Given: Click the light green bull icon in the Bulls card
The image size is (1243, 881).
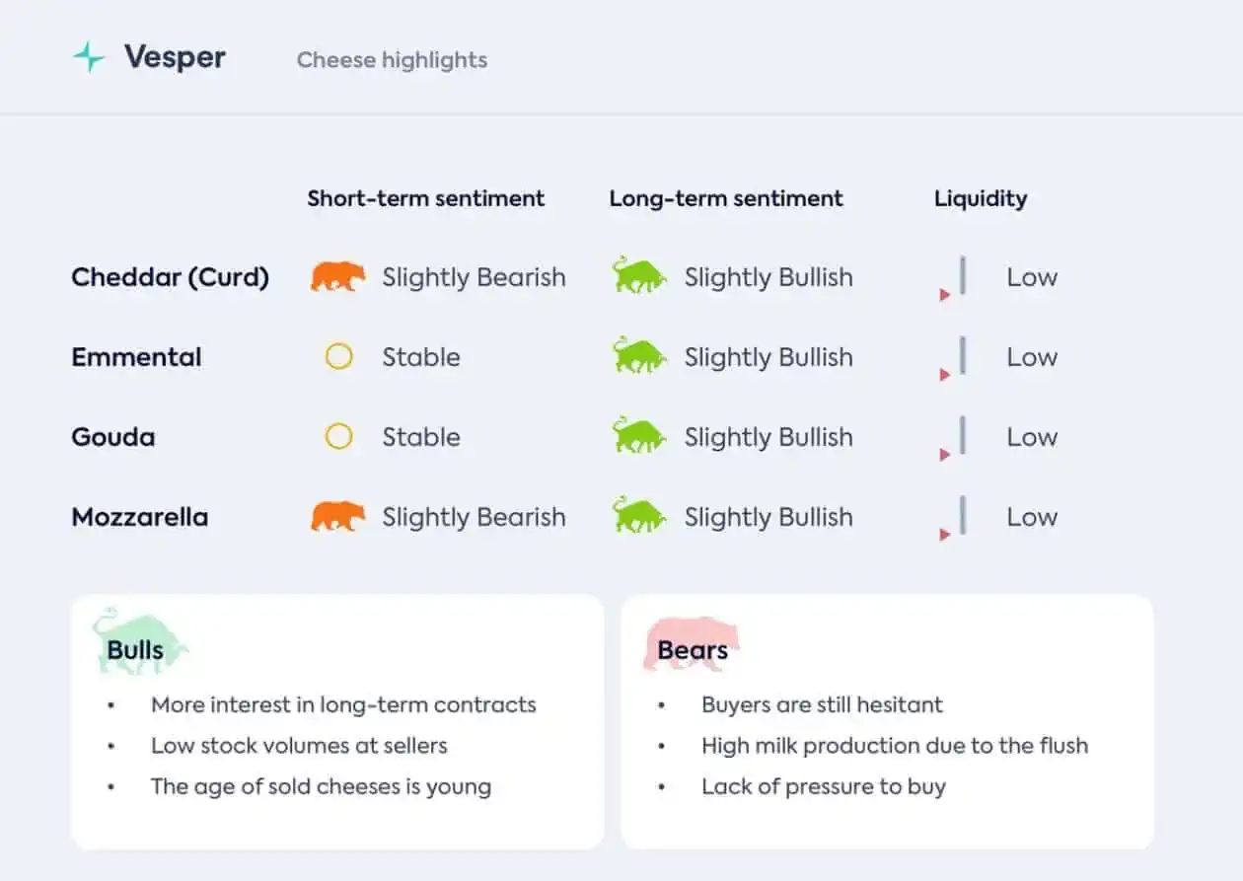Looking at the screenshot, I should tap(140, 641).
